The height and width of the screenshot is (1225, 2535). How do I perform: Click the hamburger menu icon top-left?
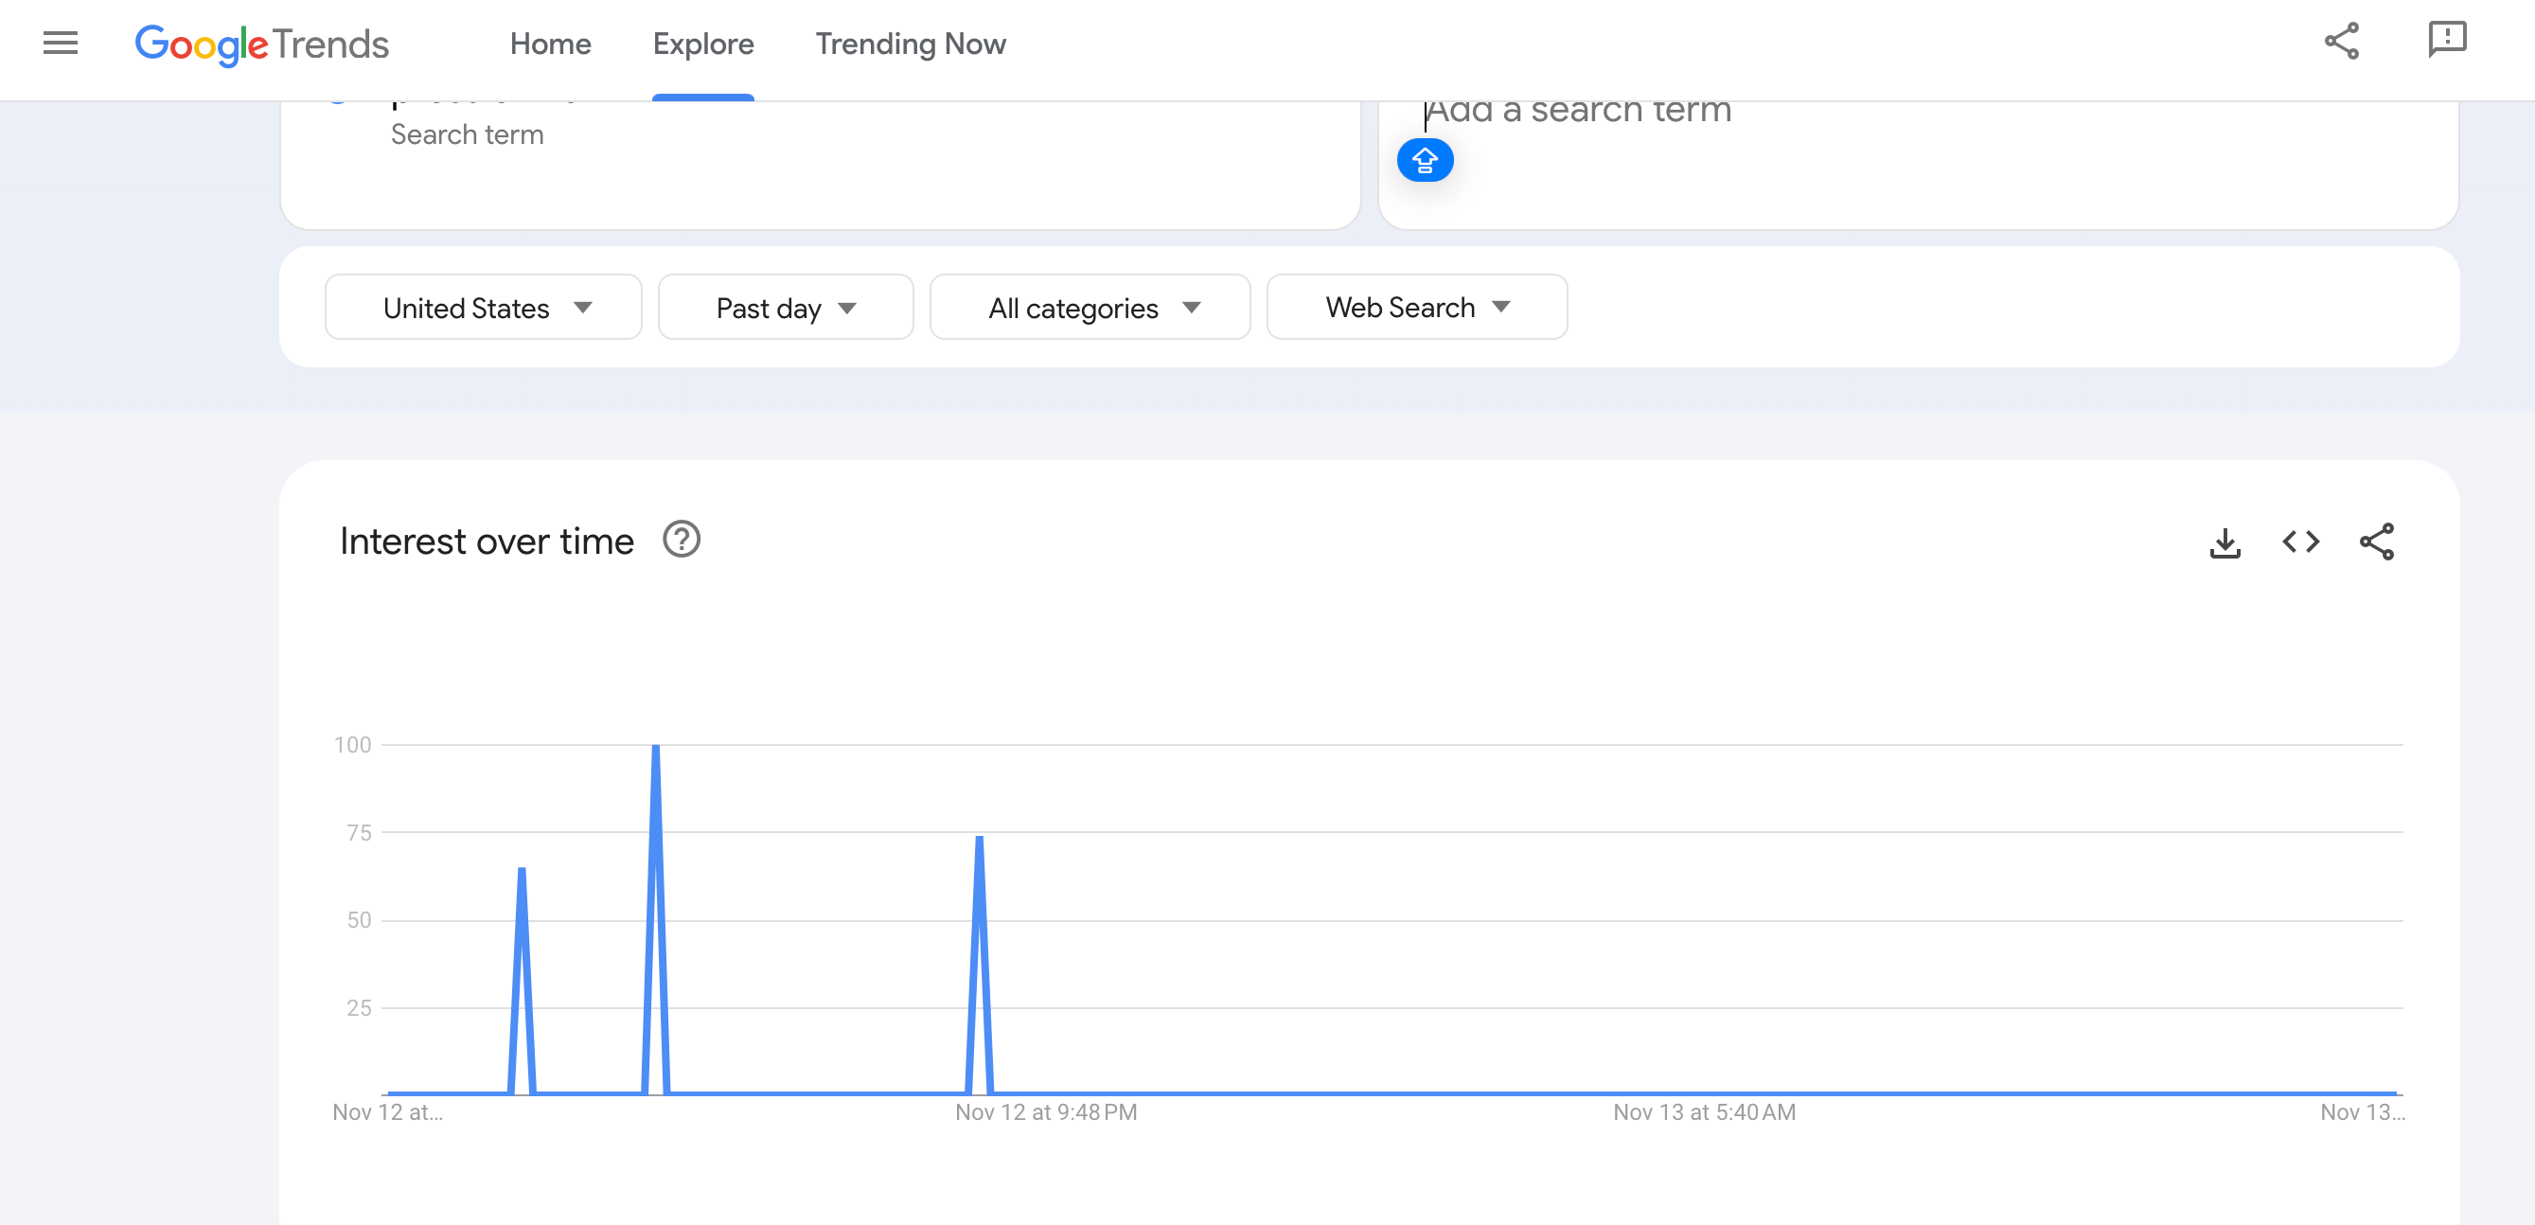click(58, 44)
